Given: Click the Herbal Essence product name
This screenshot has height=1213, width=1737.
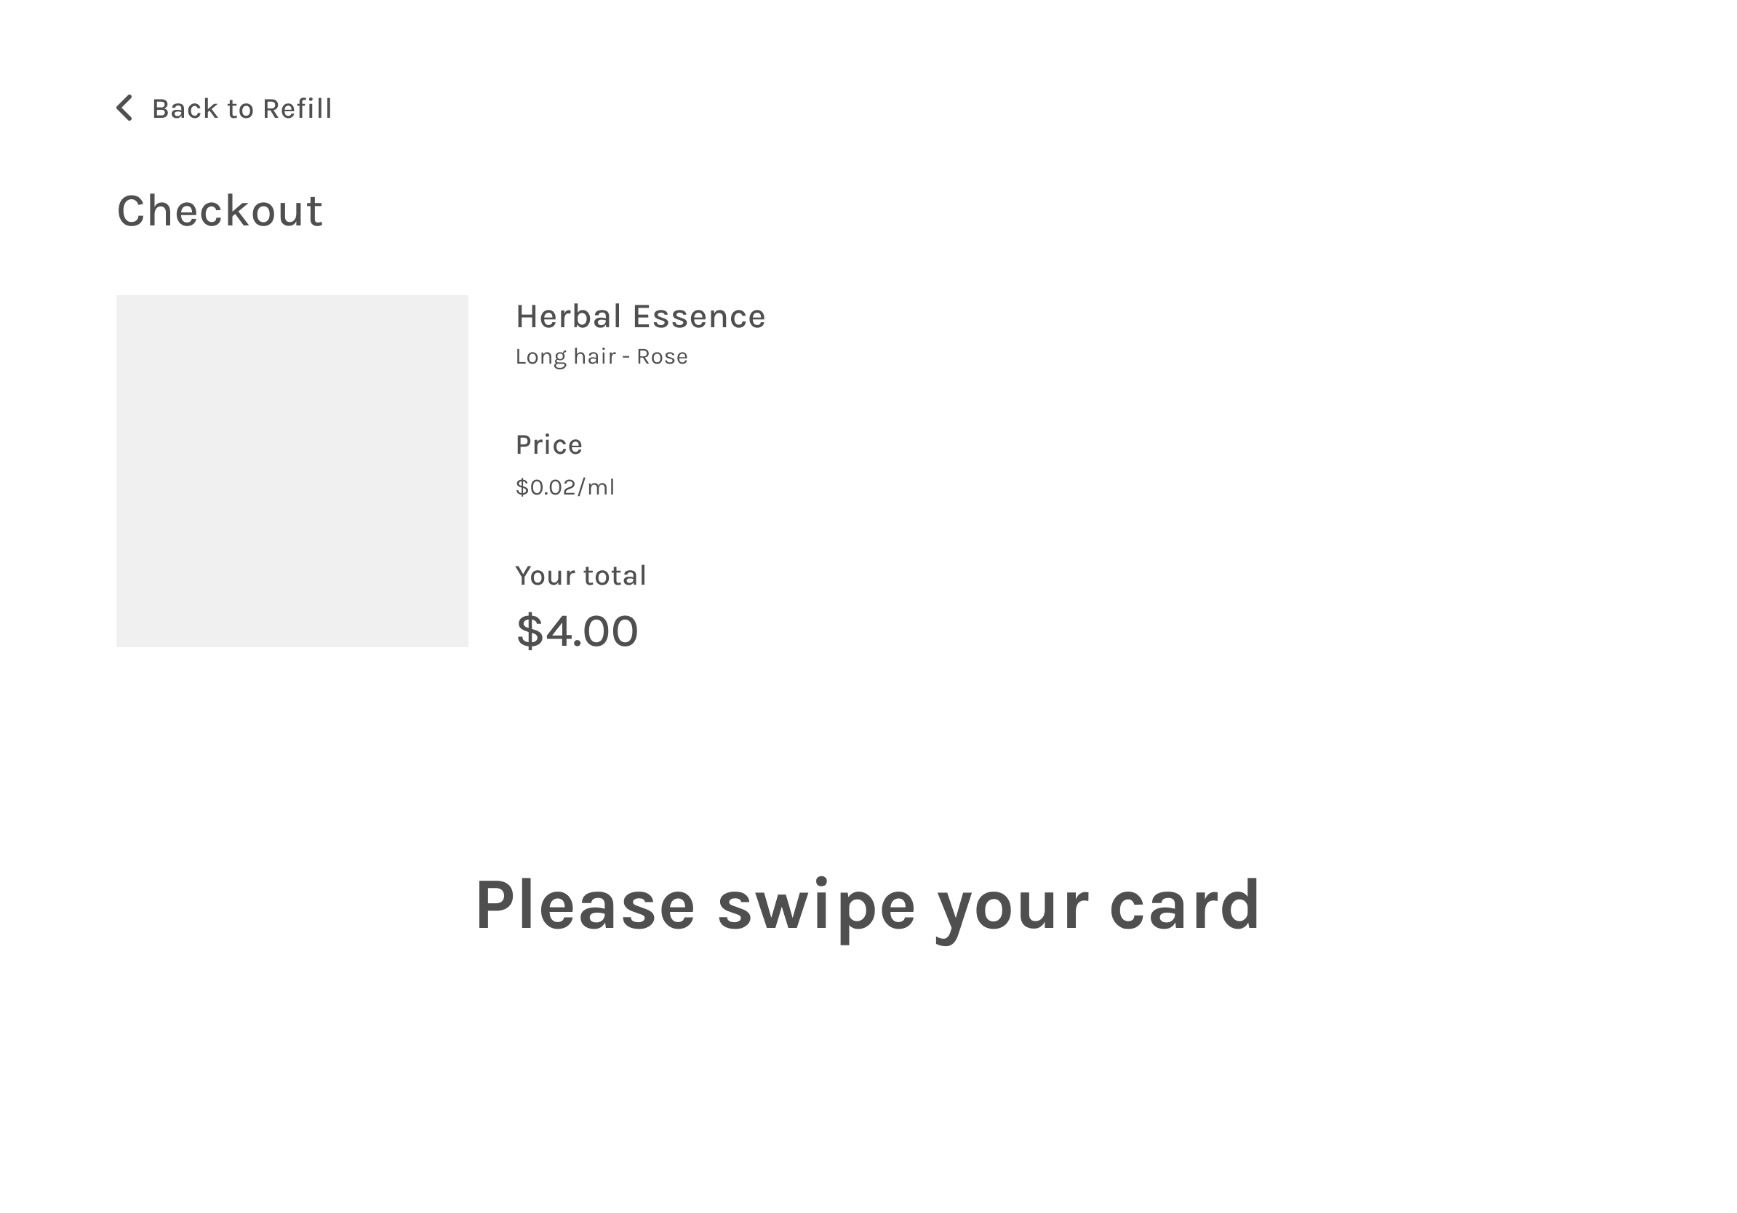Looking at the screenshot, I should [641, 316].
